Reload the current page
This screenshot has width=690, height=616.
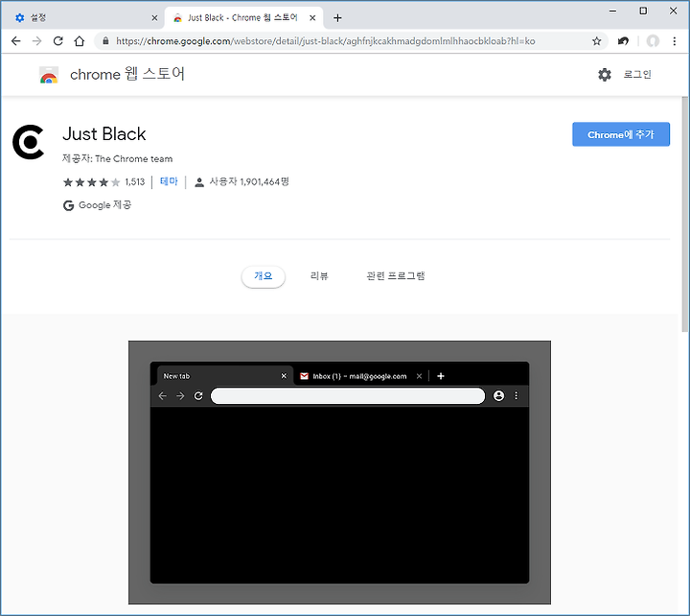coord(58,41)
